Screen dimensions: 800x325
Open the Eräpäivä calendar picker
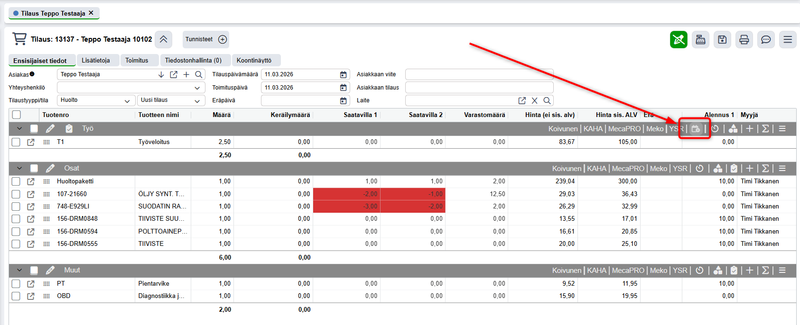(344, 100)
